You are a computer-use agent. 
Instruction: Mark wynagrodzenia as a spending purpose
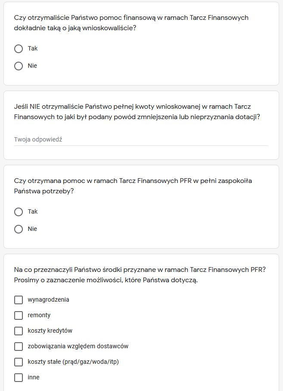(19, 300)
